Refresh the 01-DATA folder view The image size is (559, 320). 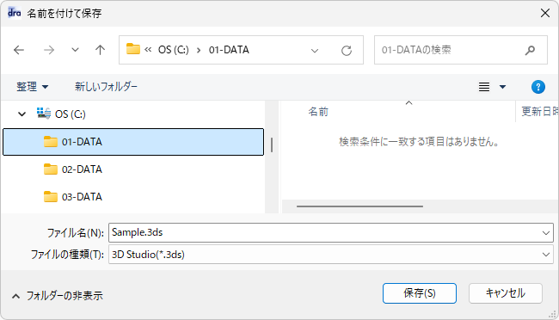click(x=347, y=50)
